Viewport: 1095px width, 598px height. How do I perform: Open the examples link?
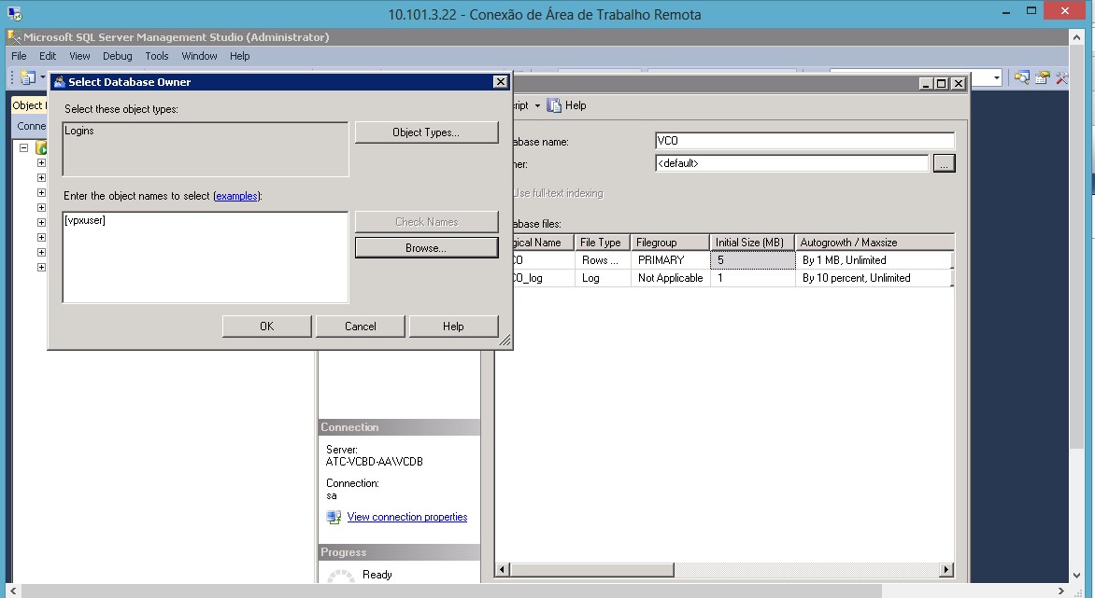coord(236,196)
